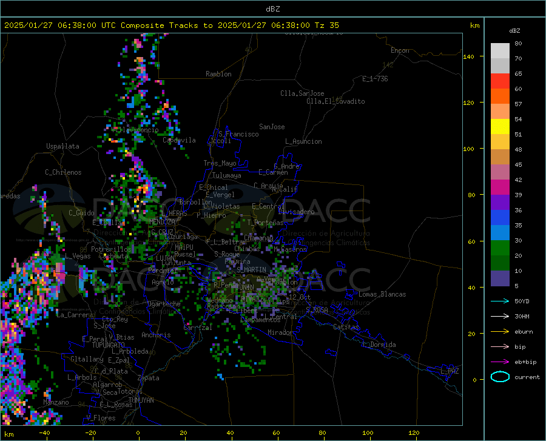
Task: Click the 'dBZ' heading above the color scale
Action: point(514,30)
